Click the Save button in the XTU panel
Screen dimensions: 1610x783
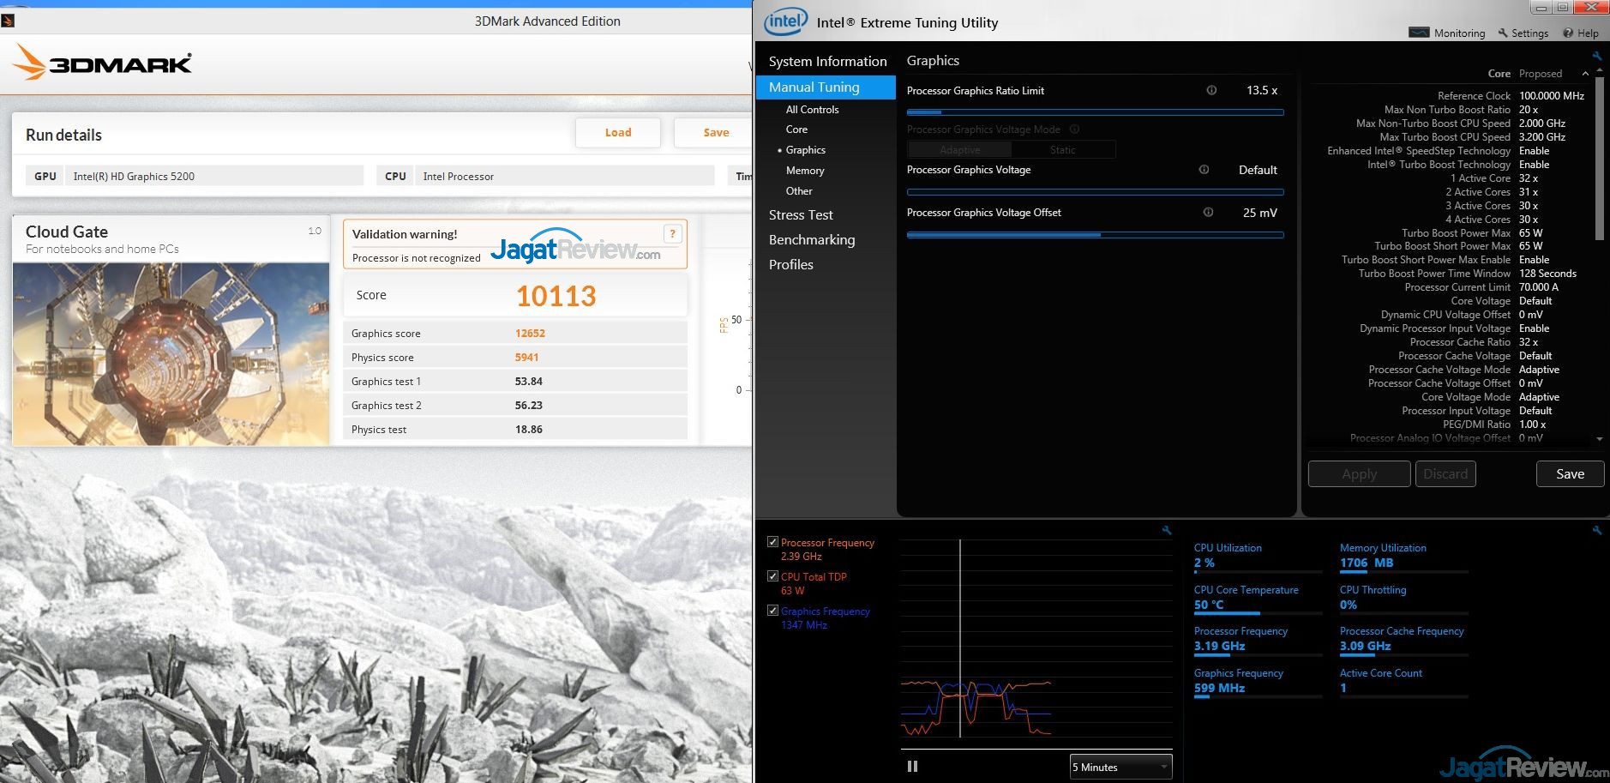pos(1569,474)
